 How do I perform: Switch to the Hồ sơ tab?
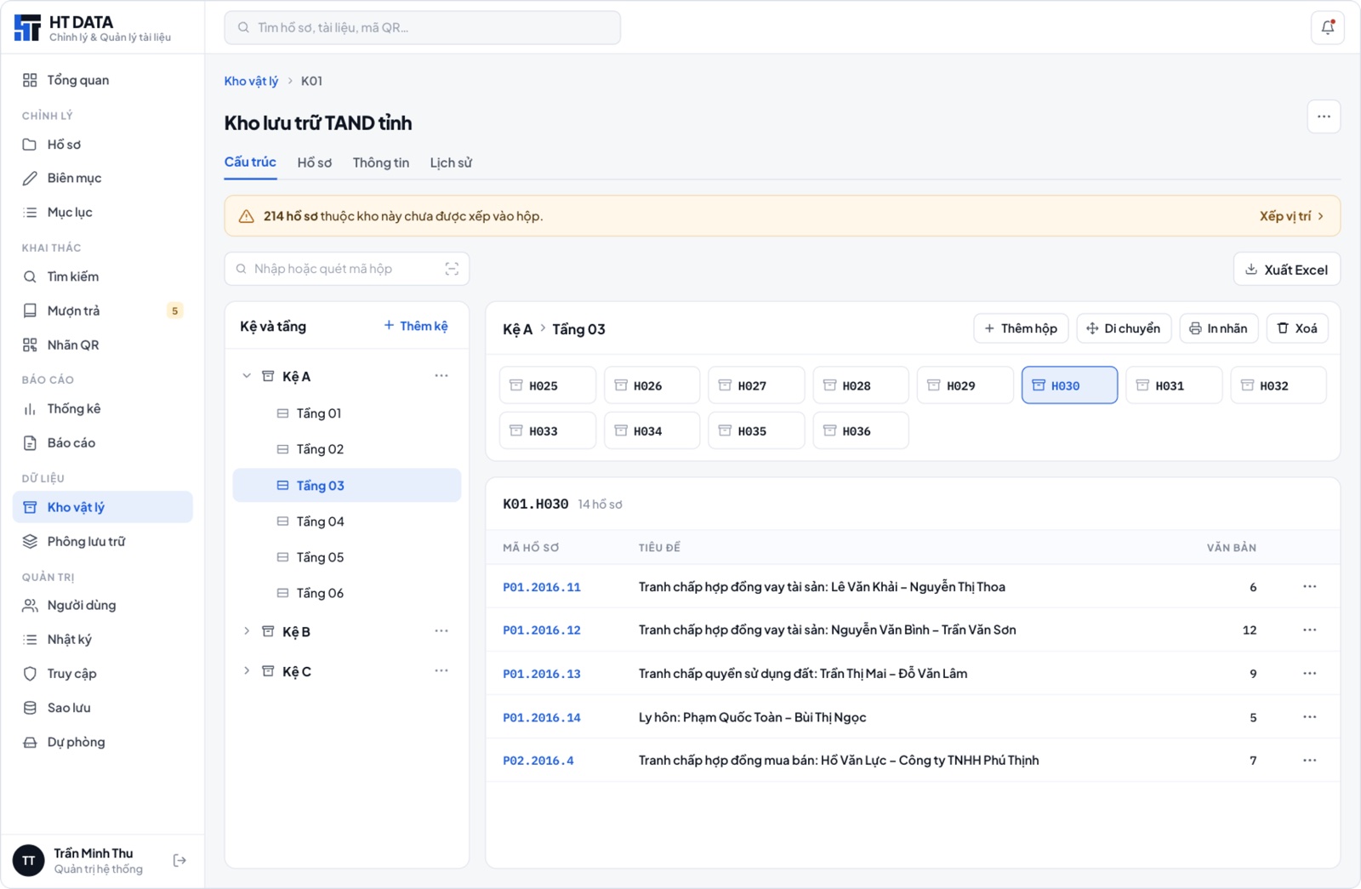pos(315,162)
